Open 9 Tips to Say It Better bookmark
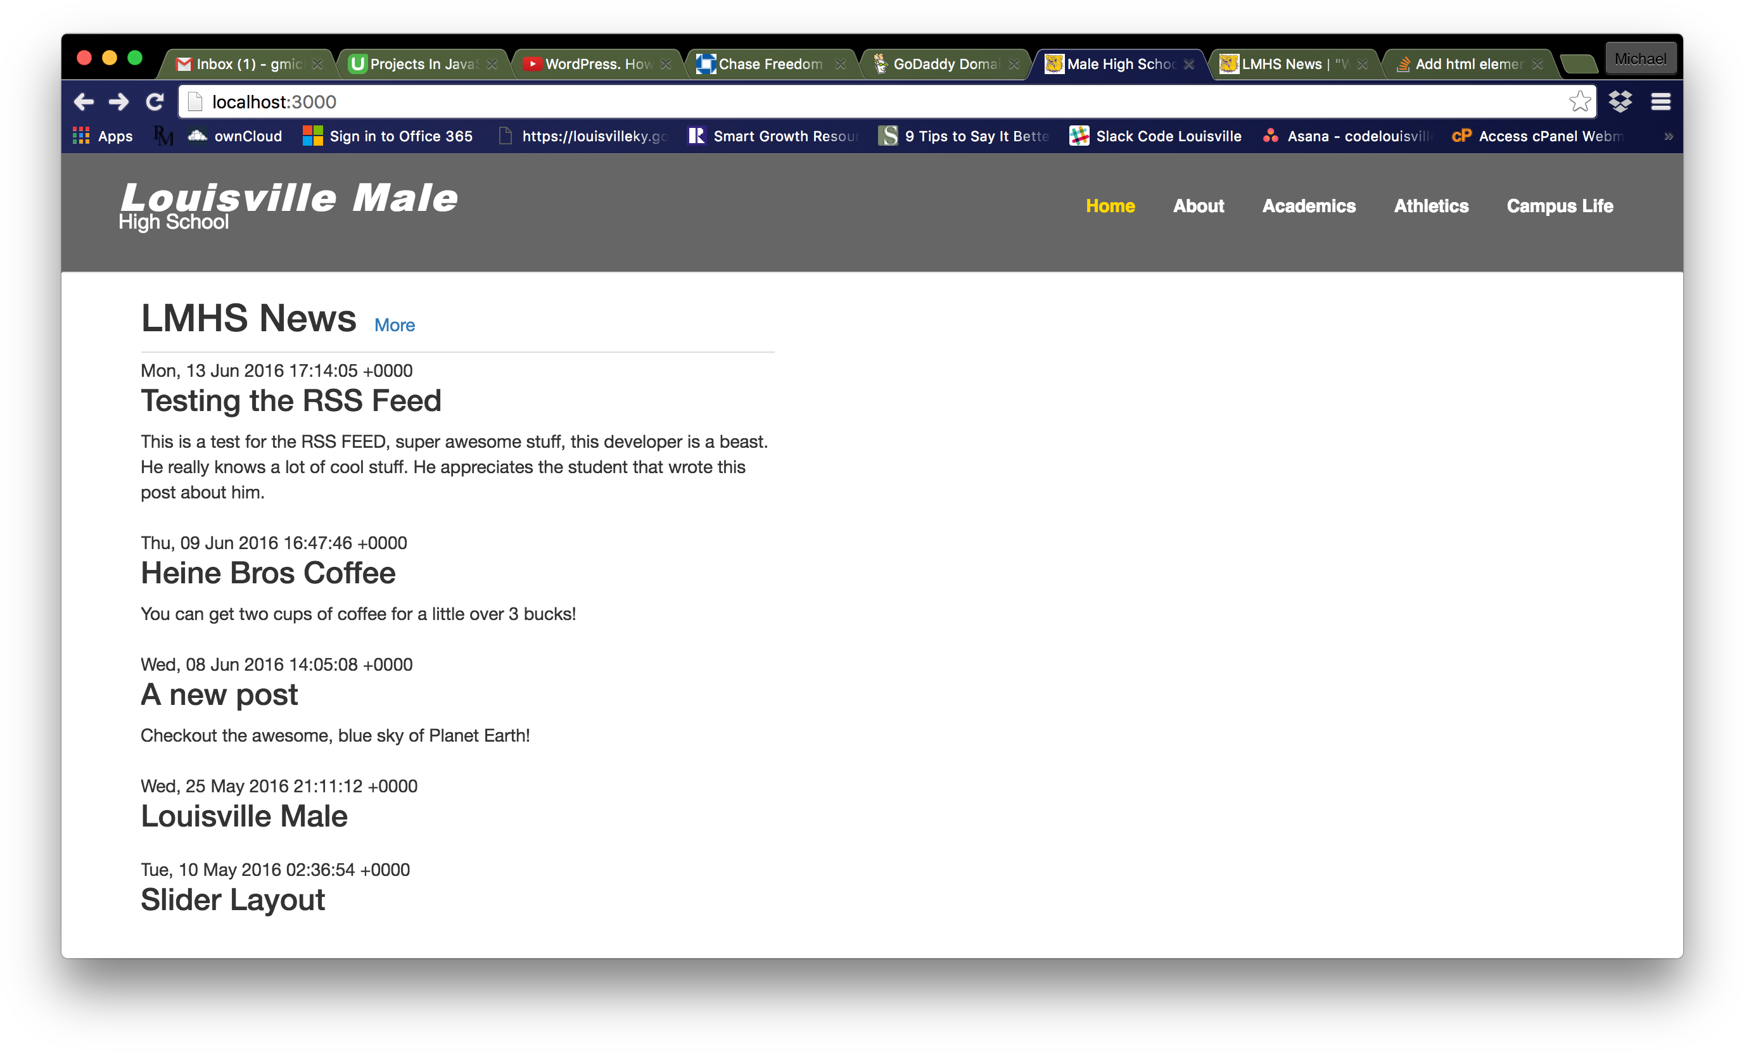 coord(964,136)
